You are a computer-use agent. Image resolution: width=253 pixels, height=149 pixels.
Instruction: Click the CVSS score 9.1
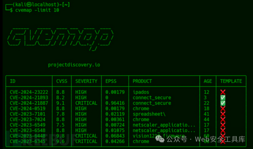(60, 103)
